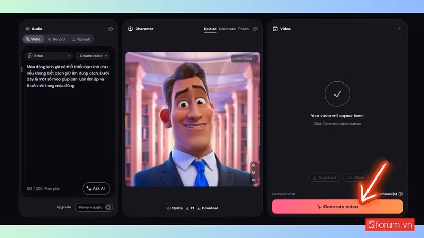This screenshot has height=238, width=424.
Task: Switch to Upload audio mode
Action: [x=81, y=39]
